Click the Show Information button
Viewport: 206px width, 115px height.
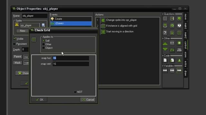[x=22, y=73]
